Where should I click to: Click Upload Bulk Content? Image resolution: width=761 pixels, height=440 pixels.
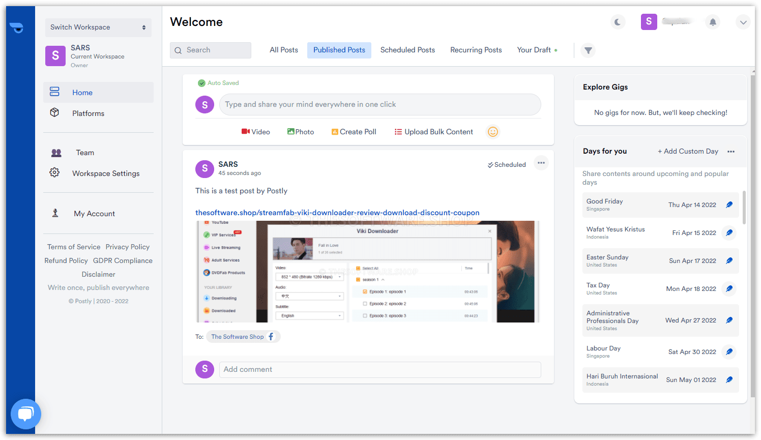point(434,132)
